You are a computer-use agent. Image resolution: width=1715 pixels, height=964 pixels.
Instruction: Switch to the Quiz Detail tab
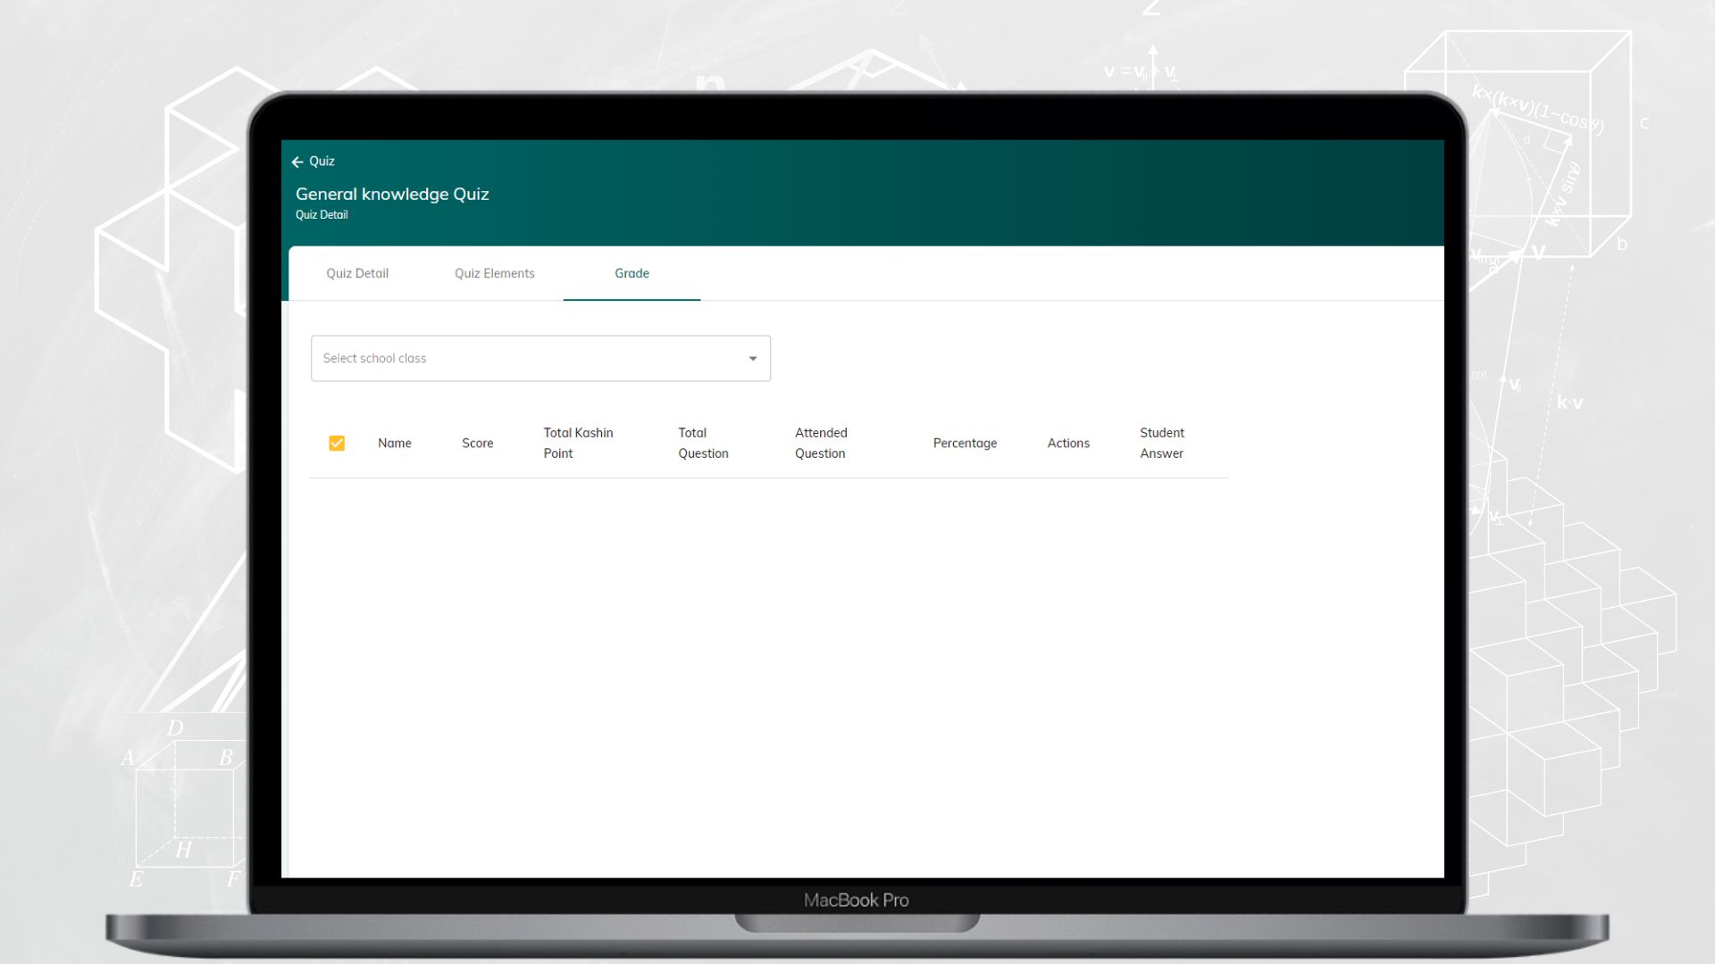pyautogui.click(x=357, y=273)
